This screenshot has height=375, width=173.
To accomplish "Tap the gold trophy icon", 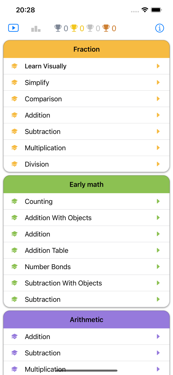I will pos(74,28).
